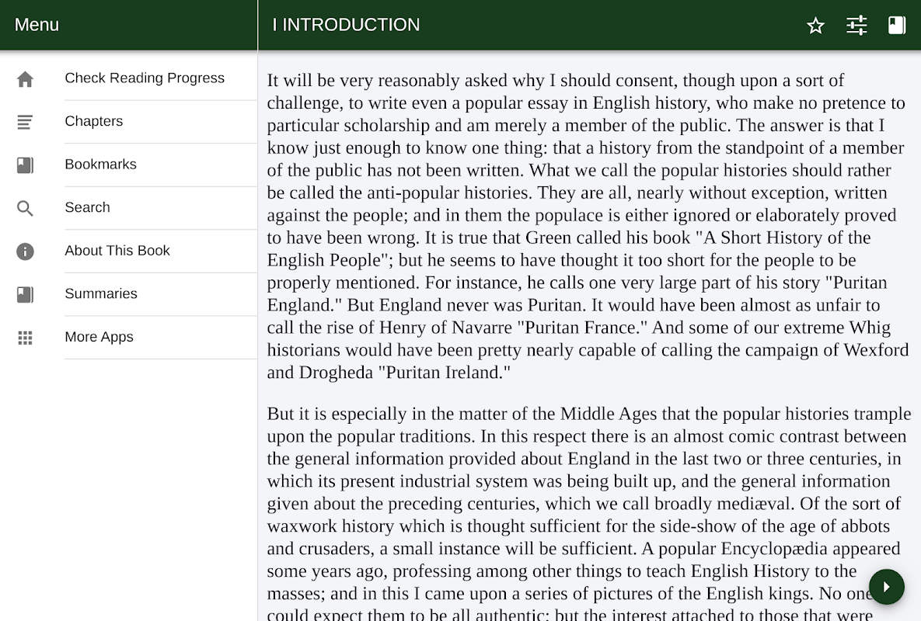Click the magnifier icon beside Search

[25, 208]
